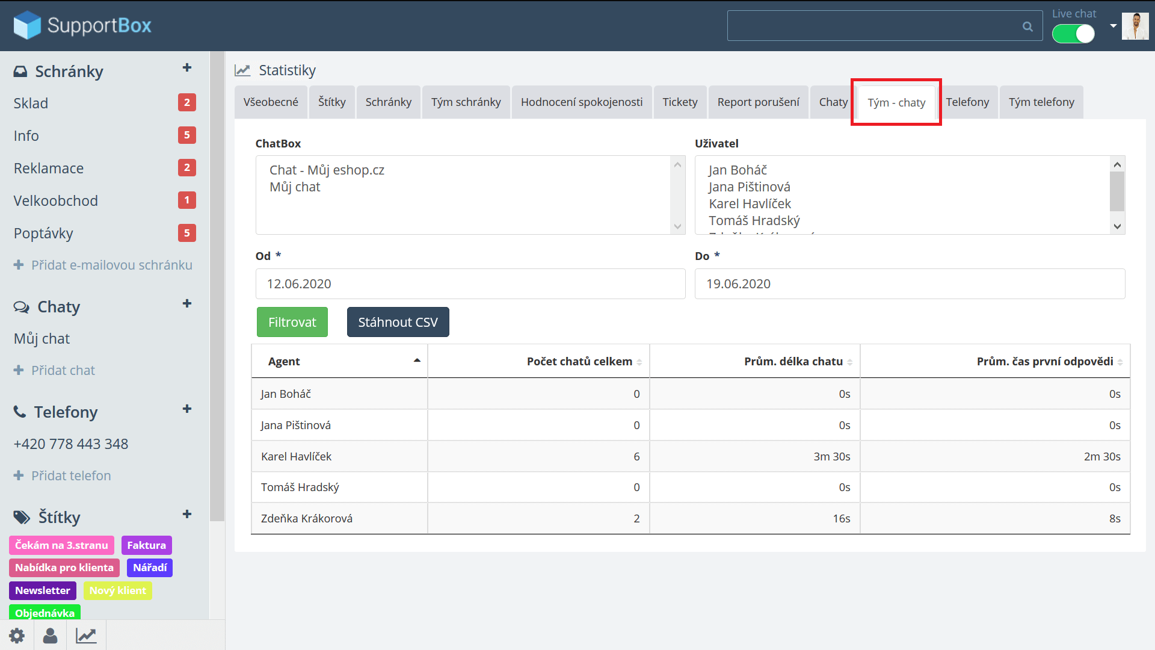This screenshot has width=1155, height=650.
Task: Select the Nový klient label tag
Action: tap(117, 590)
